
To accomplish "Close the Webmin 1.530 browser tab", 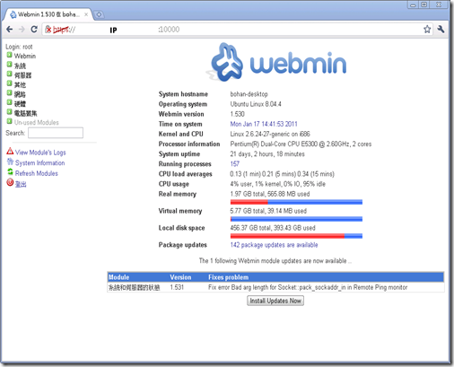I will (x=86, y=14).
